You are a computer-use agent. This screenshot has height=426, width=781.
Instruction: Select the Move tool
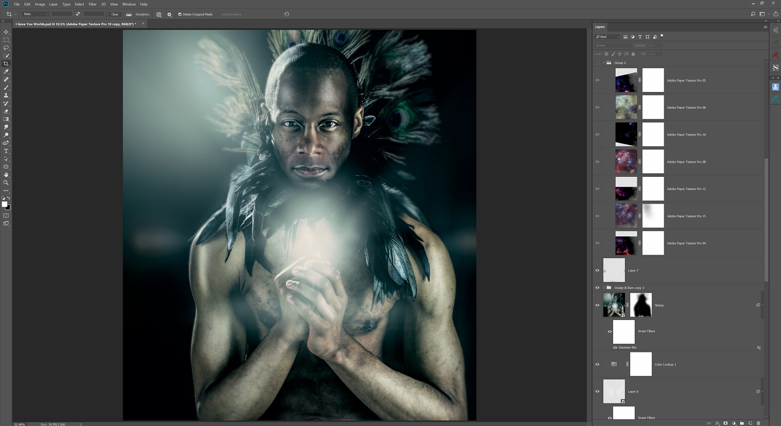(6, 32)
